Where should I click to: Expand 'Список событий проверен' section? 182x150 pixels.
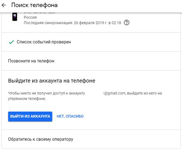91,42
